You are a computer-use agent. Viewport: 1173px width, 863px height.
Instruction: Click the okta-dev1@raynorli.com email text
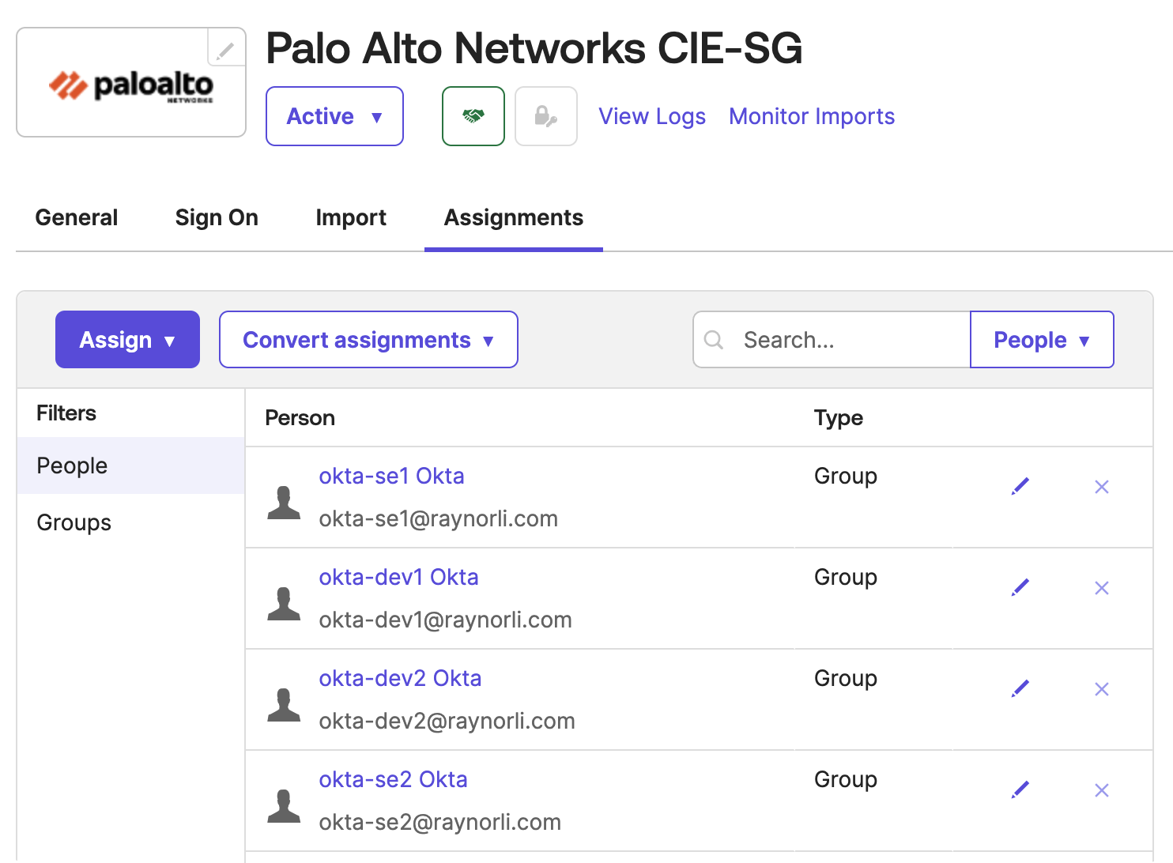[445, 620]
